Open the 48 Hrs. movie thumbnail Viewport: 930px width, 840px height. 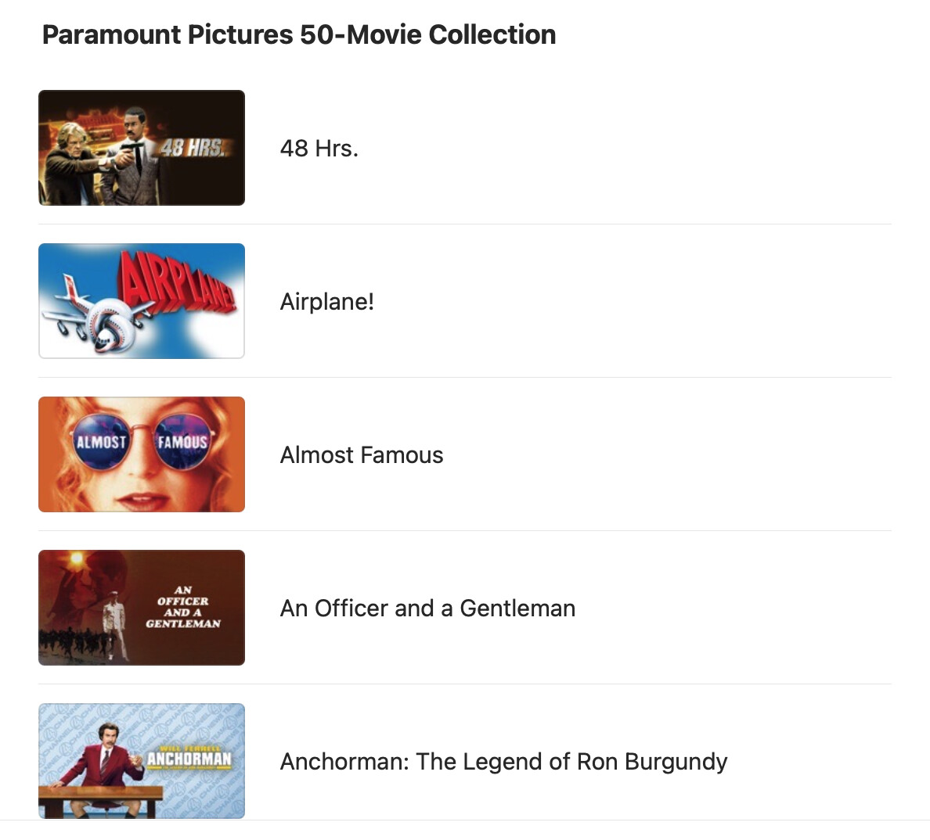point(141,148)
